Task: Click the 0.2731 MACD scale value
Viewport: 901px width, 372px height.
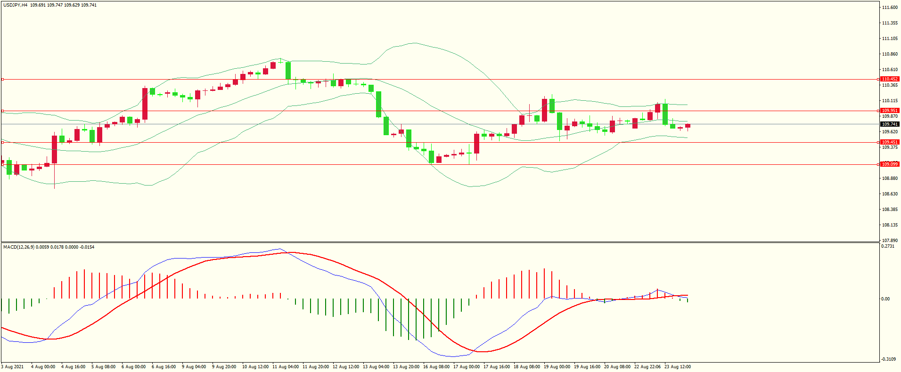Action: [x=888, y=246]
